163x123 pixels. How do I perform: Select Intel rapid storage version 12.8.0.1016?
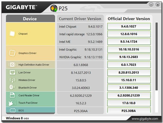pos(129,34)
